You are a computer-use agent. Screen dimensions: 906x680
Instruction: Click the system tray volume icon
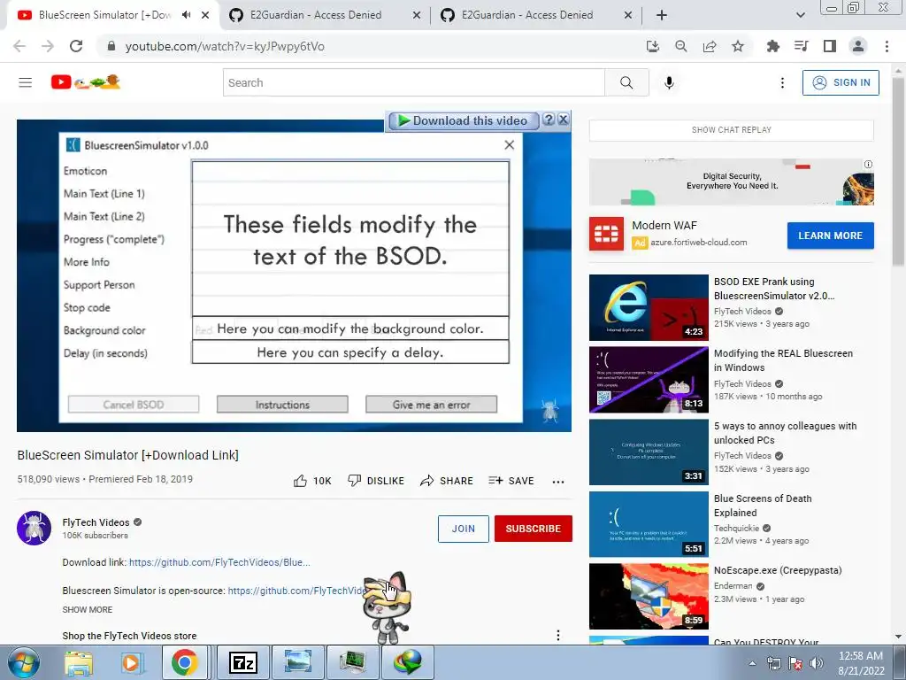click(x=817, y=663)
